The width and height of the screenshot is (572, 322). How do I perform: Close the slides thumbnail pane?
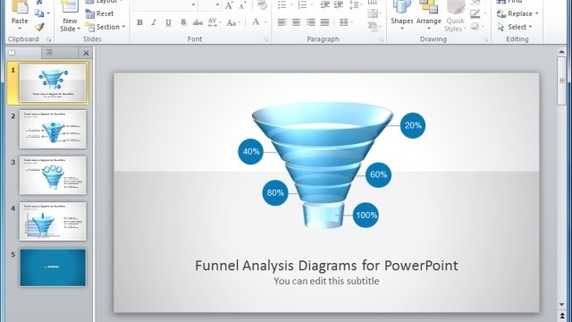tap(86, 54)
